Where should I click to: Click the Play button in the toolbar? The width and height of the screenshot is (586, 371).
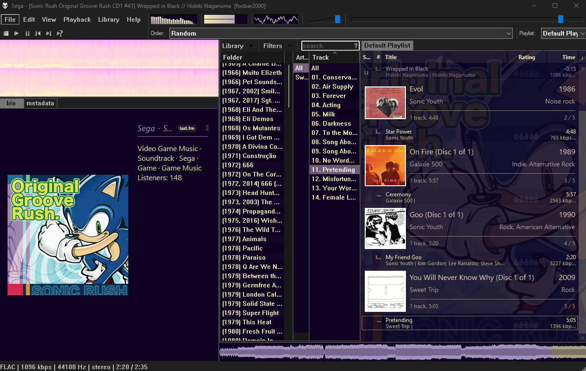pyautogui.click(x=17, y=33)
